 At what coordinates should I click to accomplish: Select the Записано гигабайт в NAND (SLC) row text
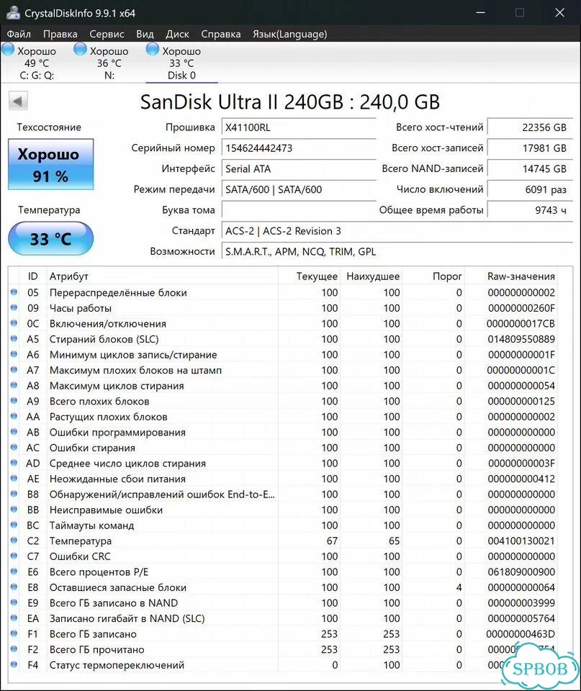click(127, 618)
